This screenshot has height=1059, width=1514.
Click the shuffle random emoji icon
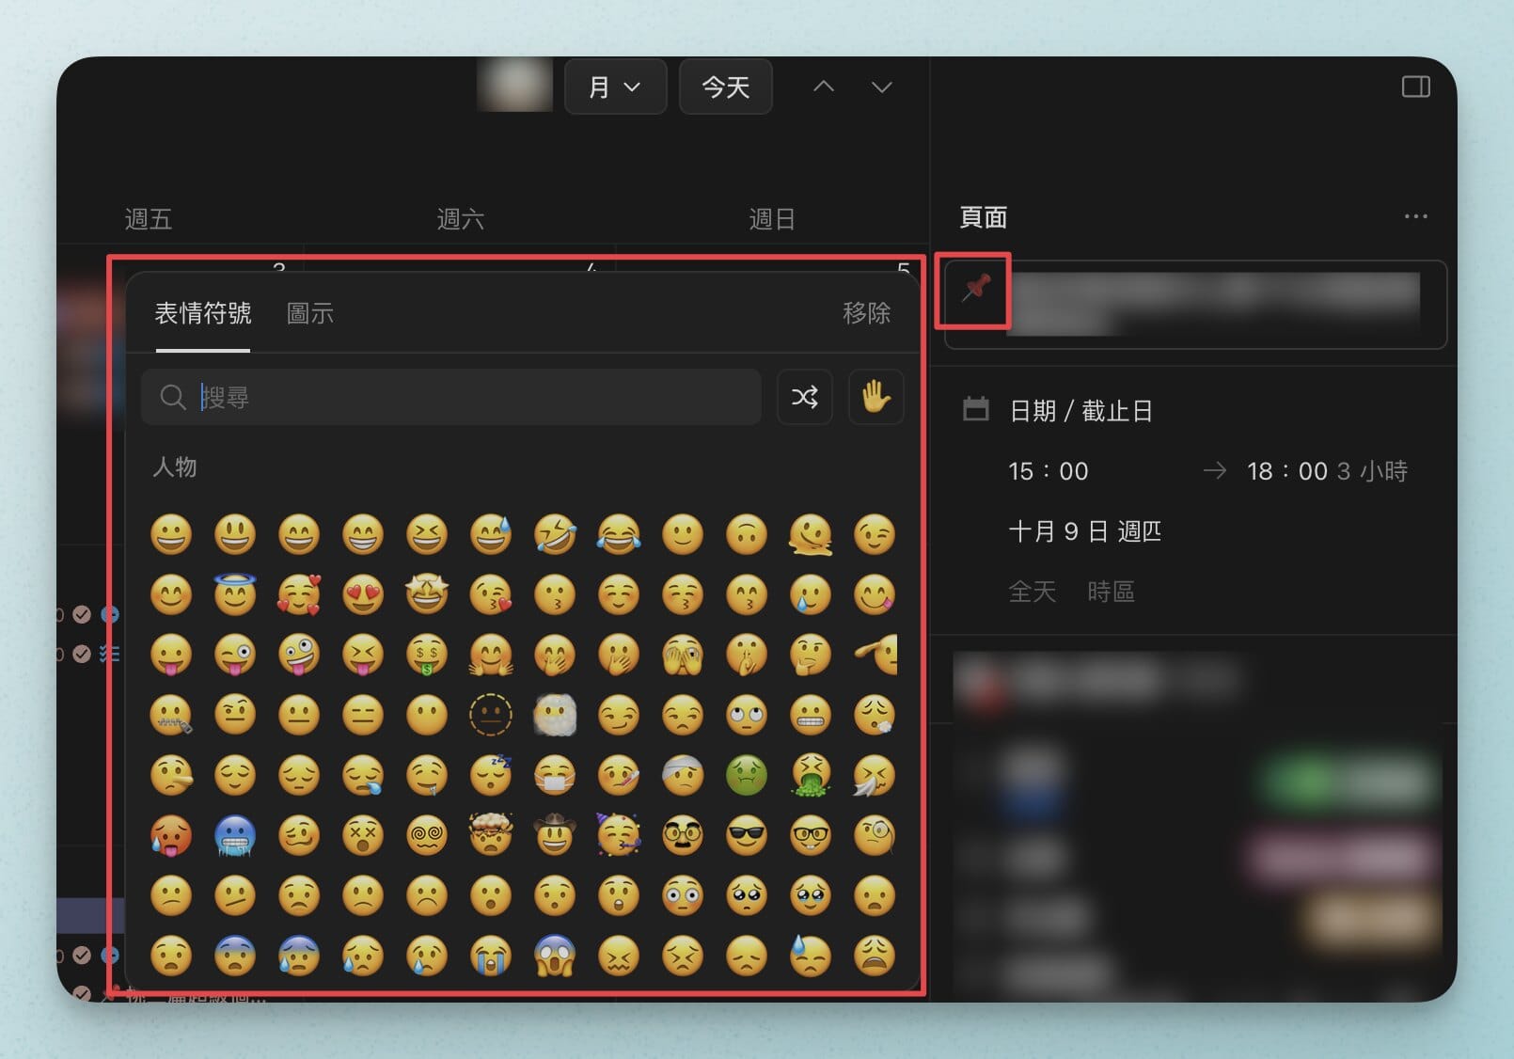coord(804,397)
